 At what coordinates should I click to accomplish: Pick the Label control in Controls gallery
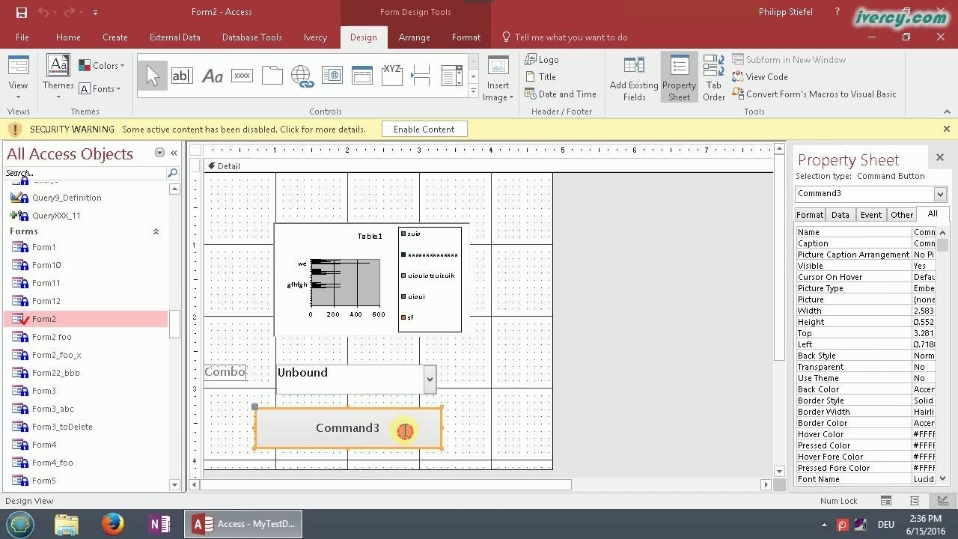click(213, 76)
